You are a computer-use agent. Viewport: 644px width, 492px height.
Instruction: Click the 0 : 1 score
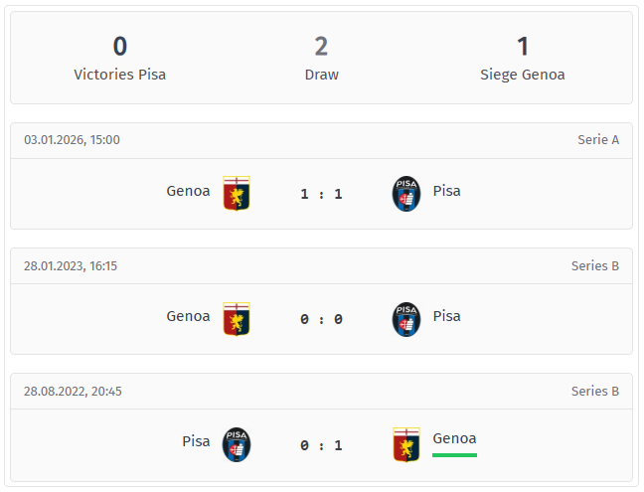point(321,445)
